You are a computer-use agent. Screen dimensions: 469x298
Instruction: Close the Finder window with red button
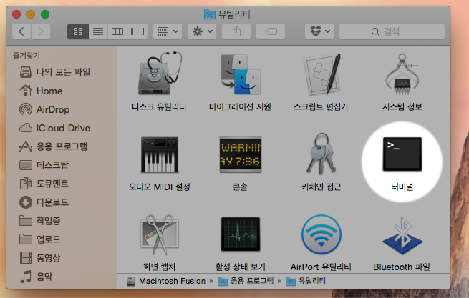tap(16, 14)
